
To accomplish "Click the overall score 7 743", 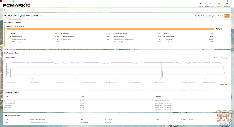I will [x=218, y=29].
